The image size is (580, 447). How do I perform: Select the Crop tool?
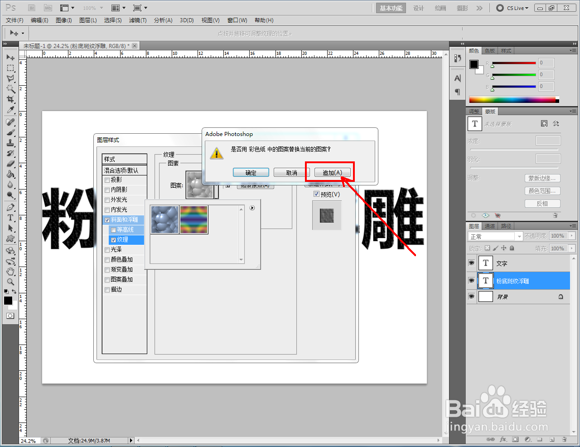[10, 99]
